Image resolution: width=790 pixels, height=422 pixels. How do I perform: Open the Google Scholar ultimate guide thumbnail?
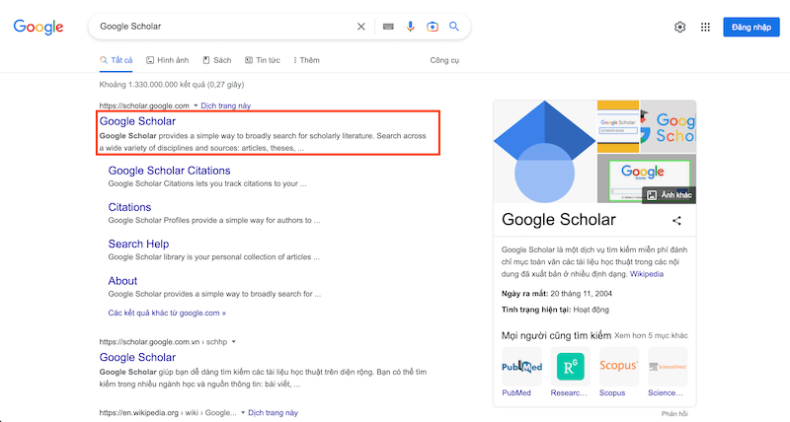click(618, 127)
